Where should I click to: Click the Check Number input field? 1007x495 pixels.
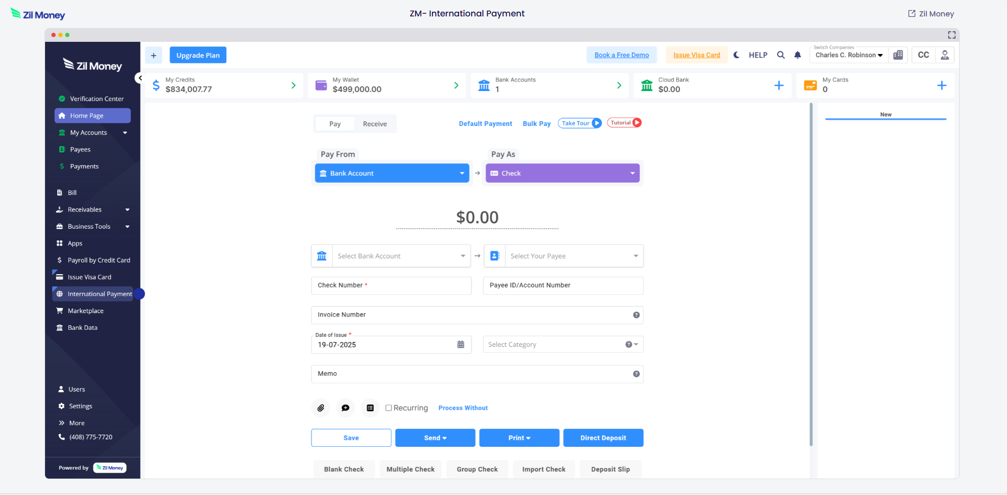pyautogui.click(x=391, y=285)
